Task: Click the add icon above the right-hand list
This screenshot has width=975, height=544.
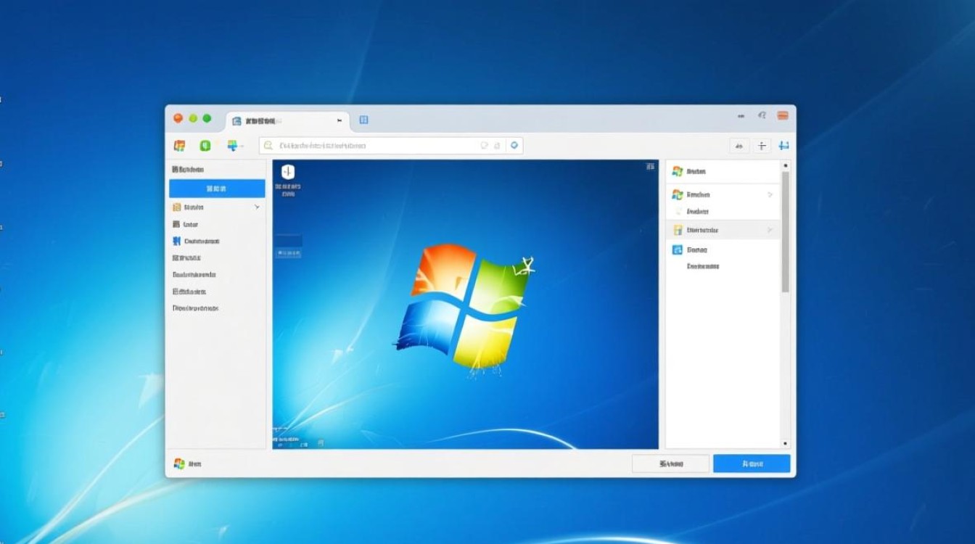Action: tap(761, 145)
